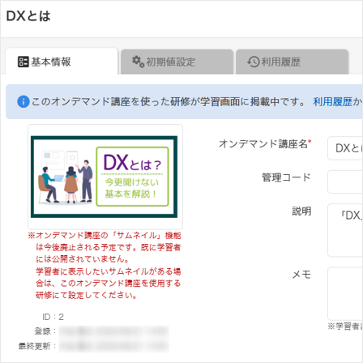Open the 基本情報 tab

(62, 62)
